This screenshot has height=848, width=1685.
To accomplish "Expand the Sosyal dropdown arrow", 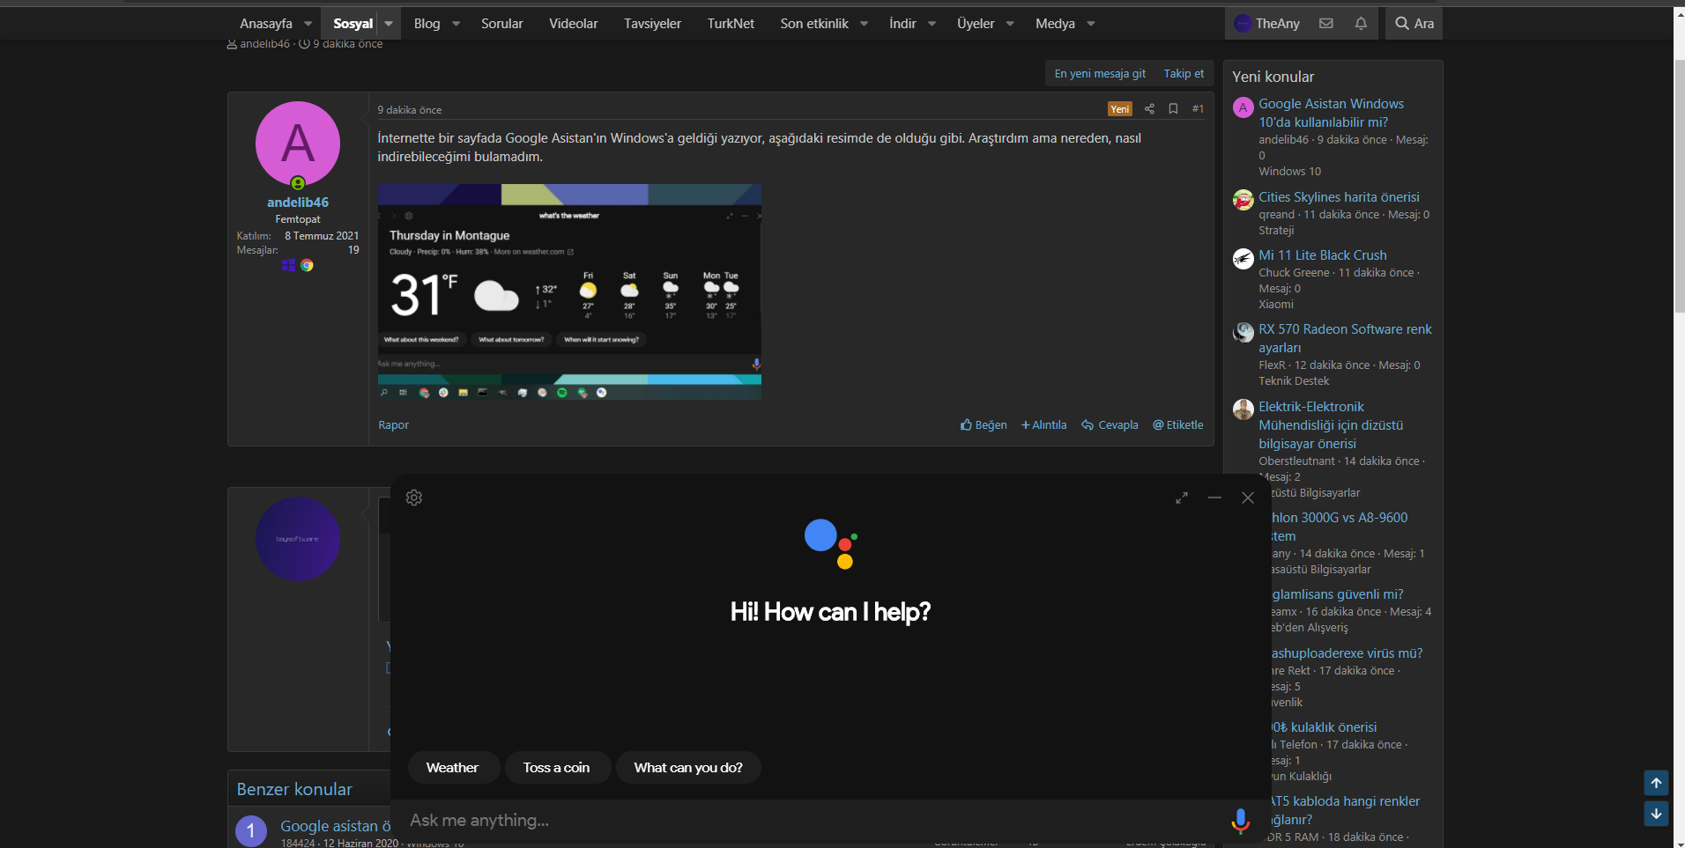I will [389, 24].
